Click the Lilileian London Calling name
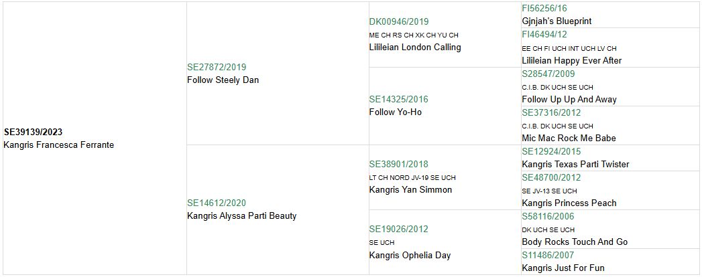The height and width of the screenshot is (277, 702). (x=414, y=47)
